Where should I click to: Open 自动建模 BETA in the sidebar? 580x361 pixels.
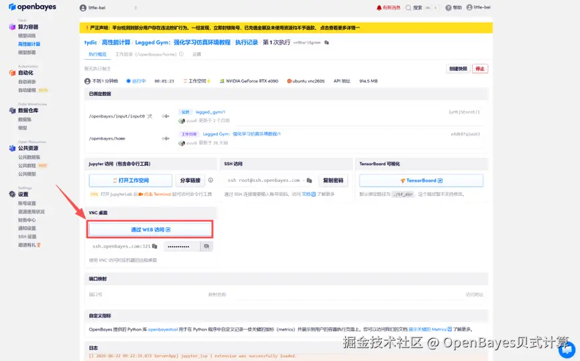click(33, 91)
